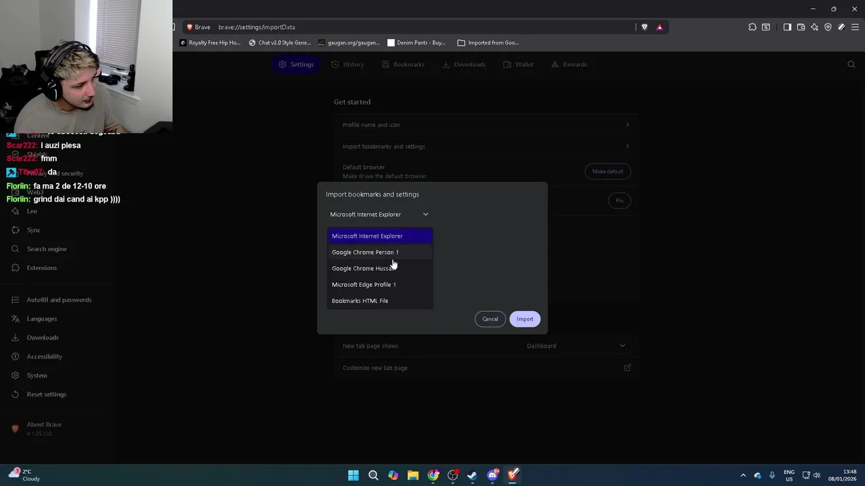Select Microsoft Internet Explorer from the list

380,236
